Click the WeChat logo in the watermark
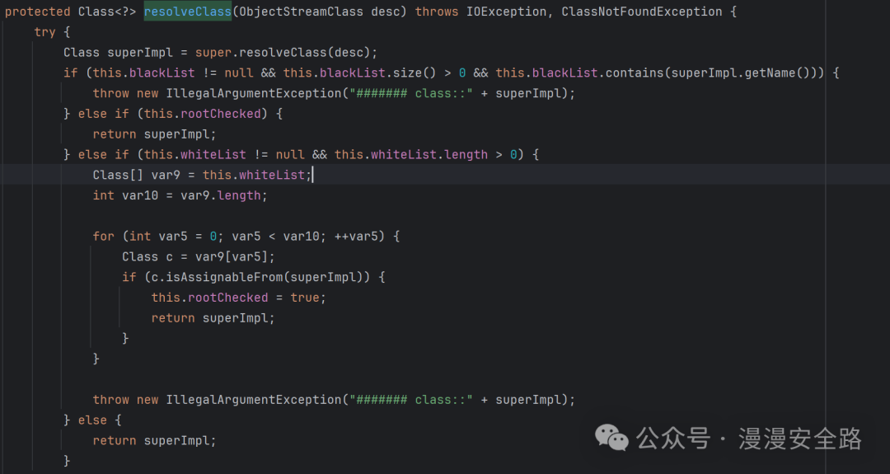890x474 pixels. 611,438
